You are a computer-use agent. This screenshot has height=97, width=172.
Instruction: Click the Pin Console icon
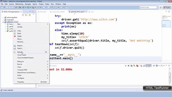[x=154, y=66]
